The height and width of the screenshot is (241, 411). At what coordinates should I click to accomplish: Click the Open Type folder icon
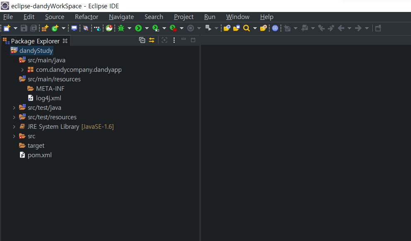tap(227, 28)
